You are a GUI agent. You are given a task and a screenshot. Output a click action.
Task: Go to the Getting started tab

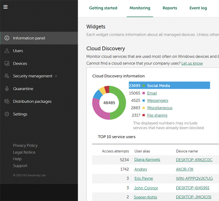(x=103, y=8)
